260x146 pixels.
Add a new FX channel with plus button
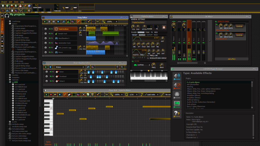210,41
